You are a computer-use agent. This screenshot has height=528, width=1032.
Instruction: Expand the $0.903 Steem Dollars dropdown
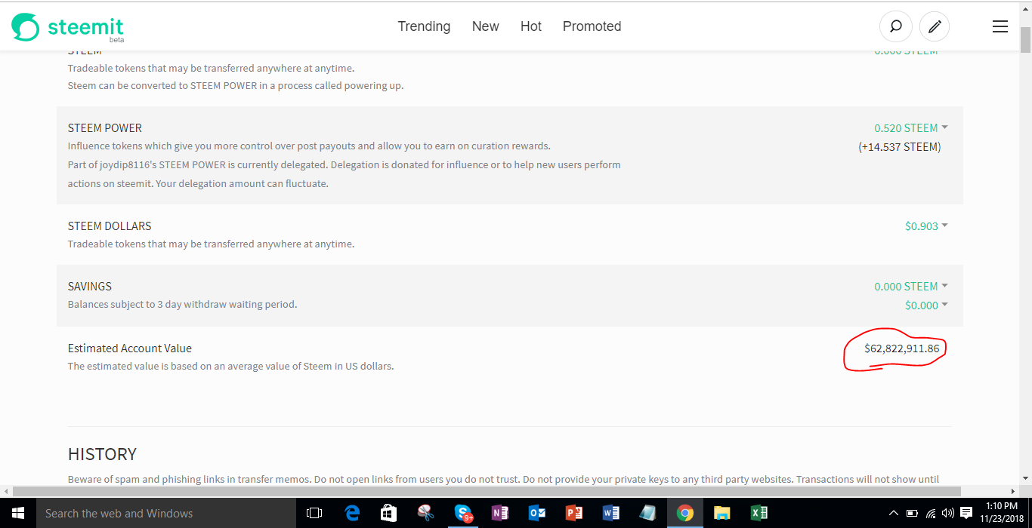click(x=926, y=226)
